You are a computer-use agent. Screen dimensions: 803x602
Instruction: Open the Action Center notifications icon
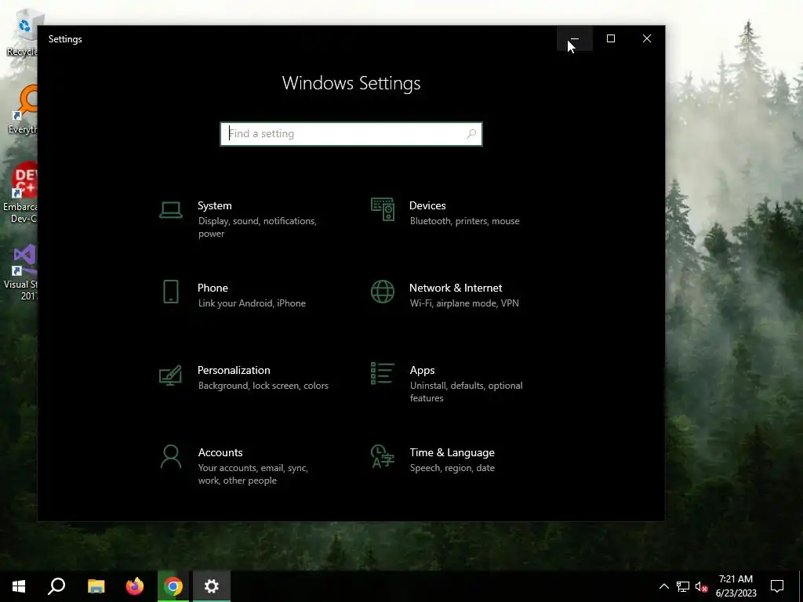(x=777, y=586)
